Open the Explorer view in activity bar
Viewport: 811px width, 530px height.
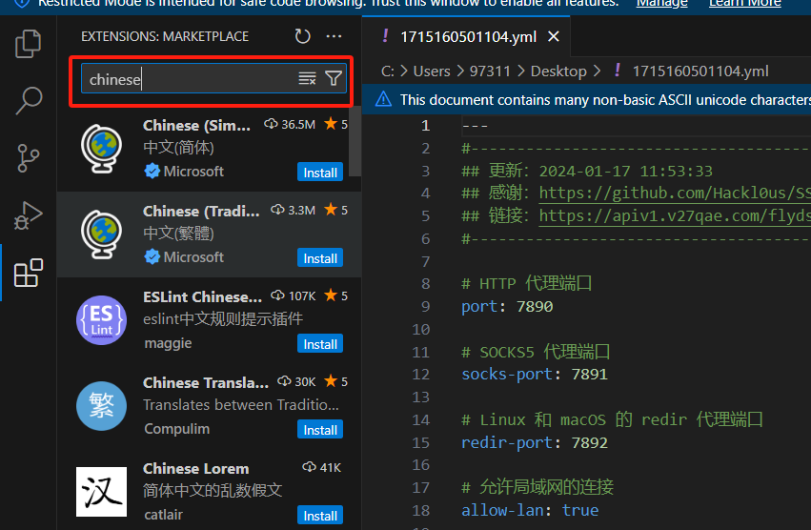[28, 44]
